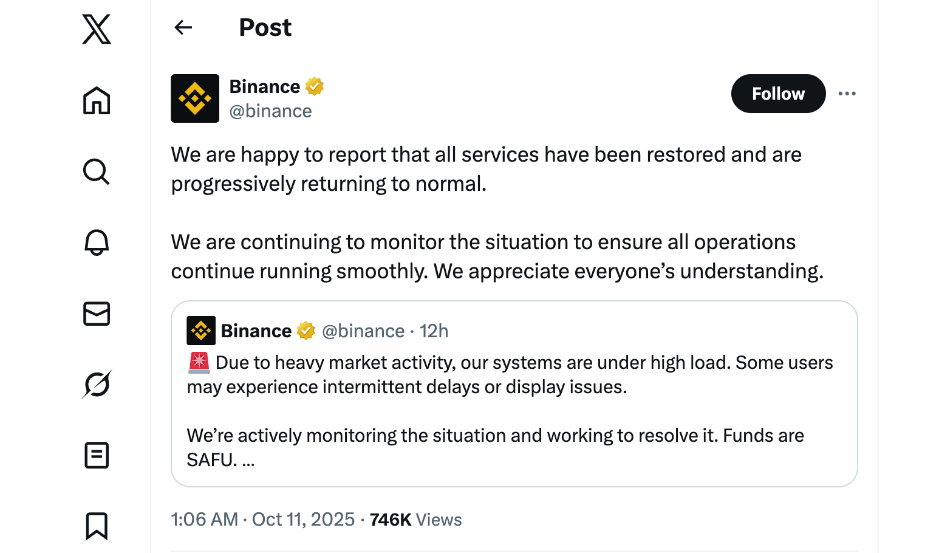Open Grok icon in sidebar

(x=97, y=384)
